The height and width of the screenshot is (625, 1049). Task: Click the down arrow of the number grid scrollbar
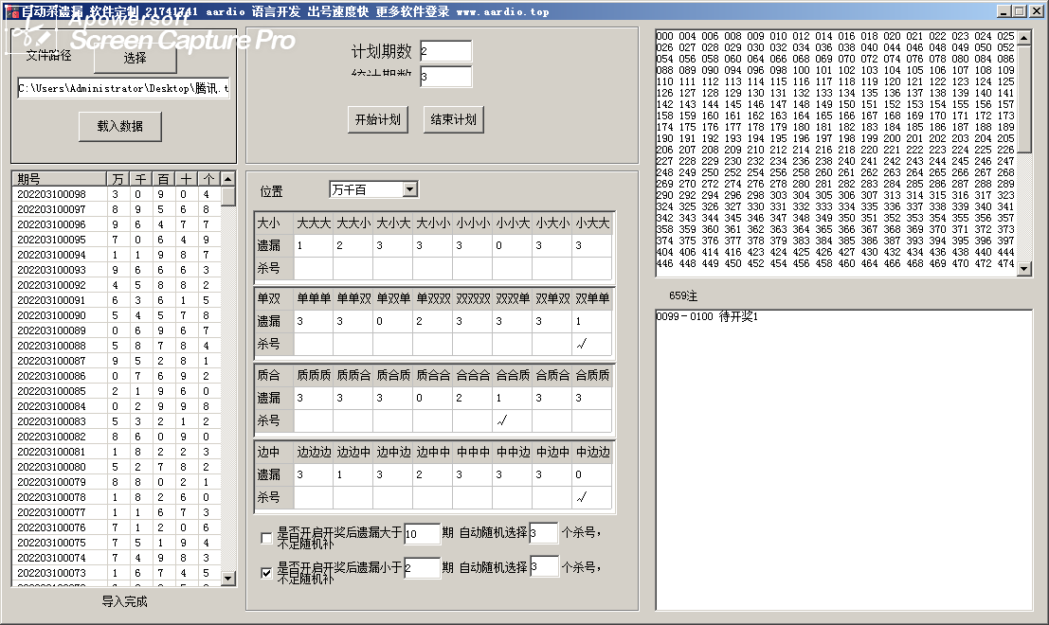(1024, 269)
